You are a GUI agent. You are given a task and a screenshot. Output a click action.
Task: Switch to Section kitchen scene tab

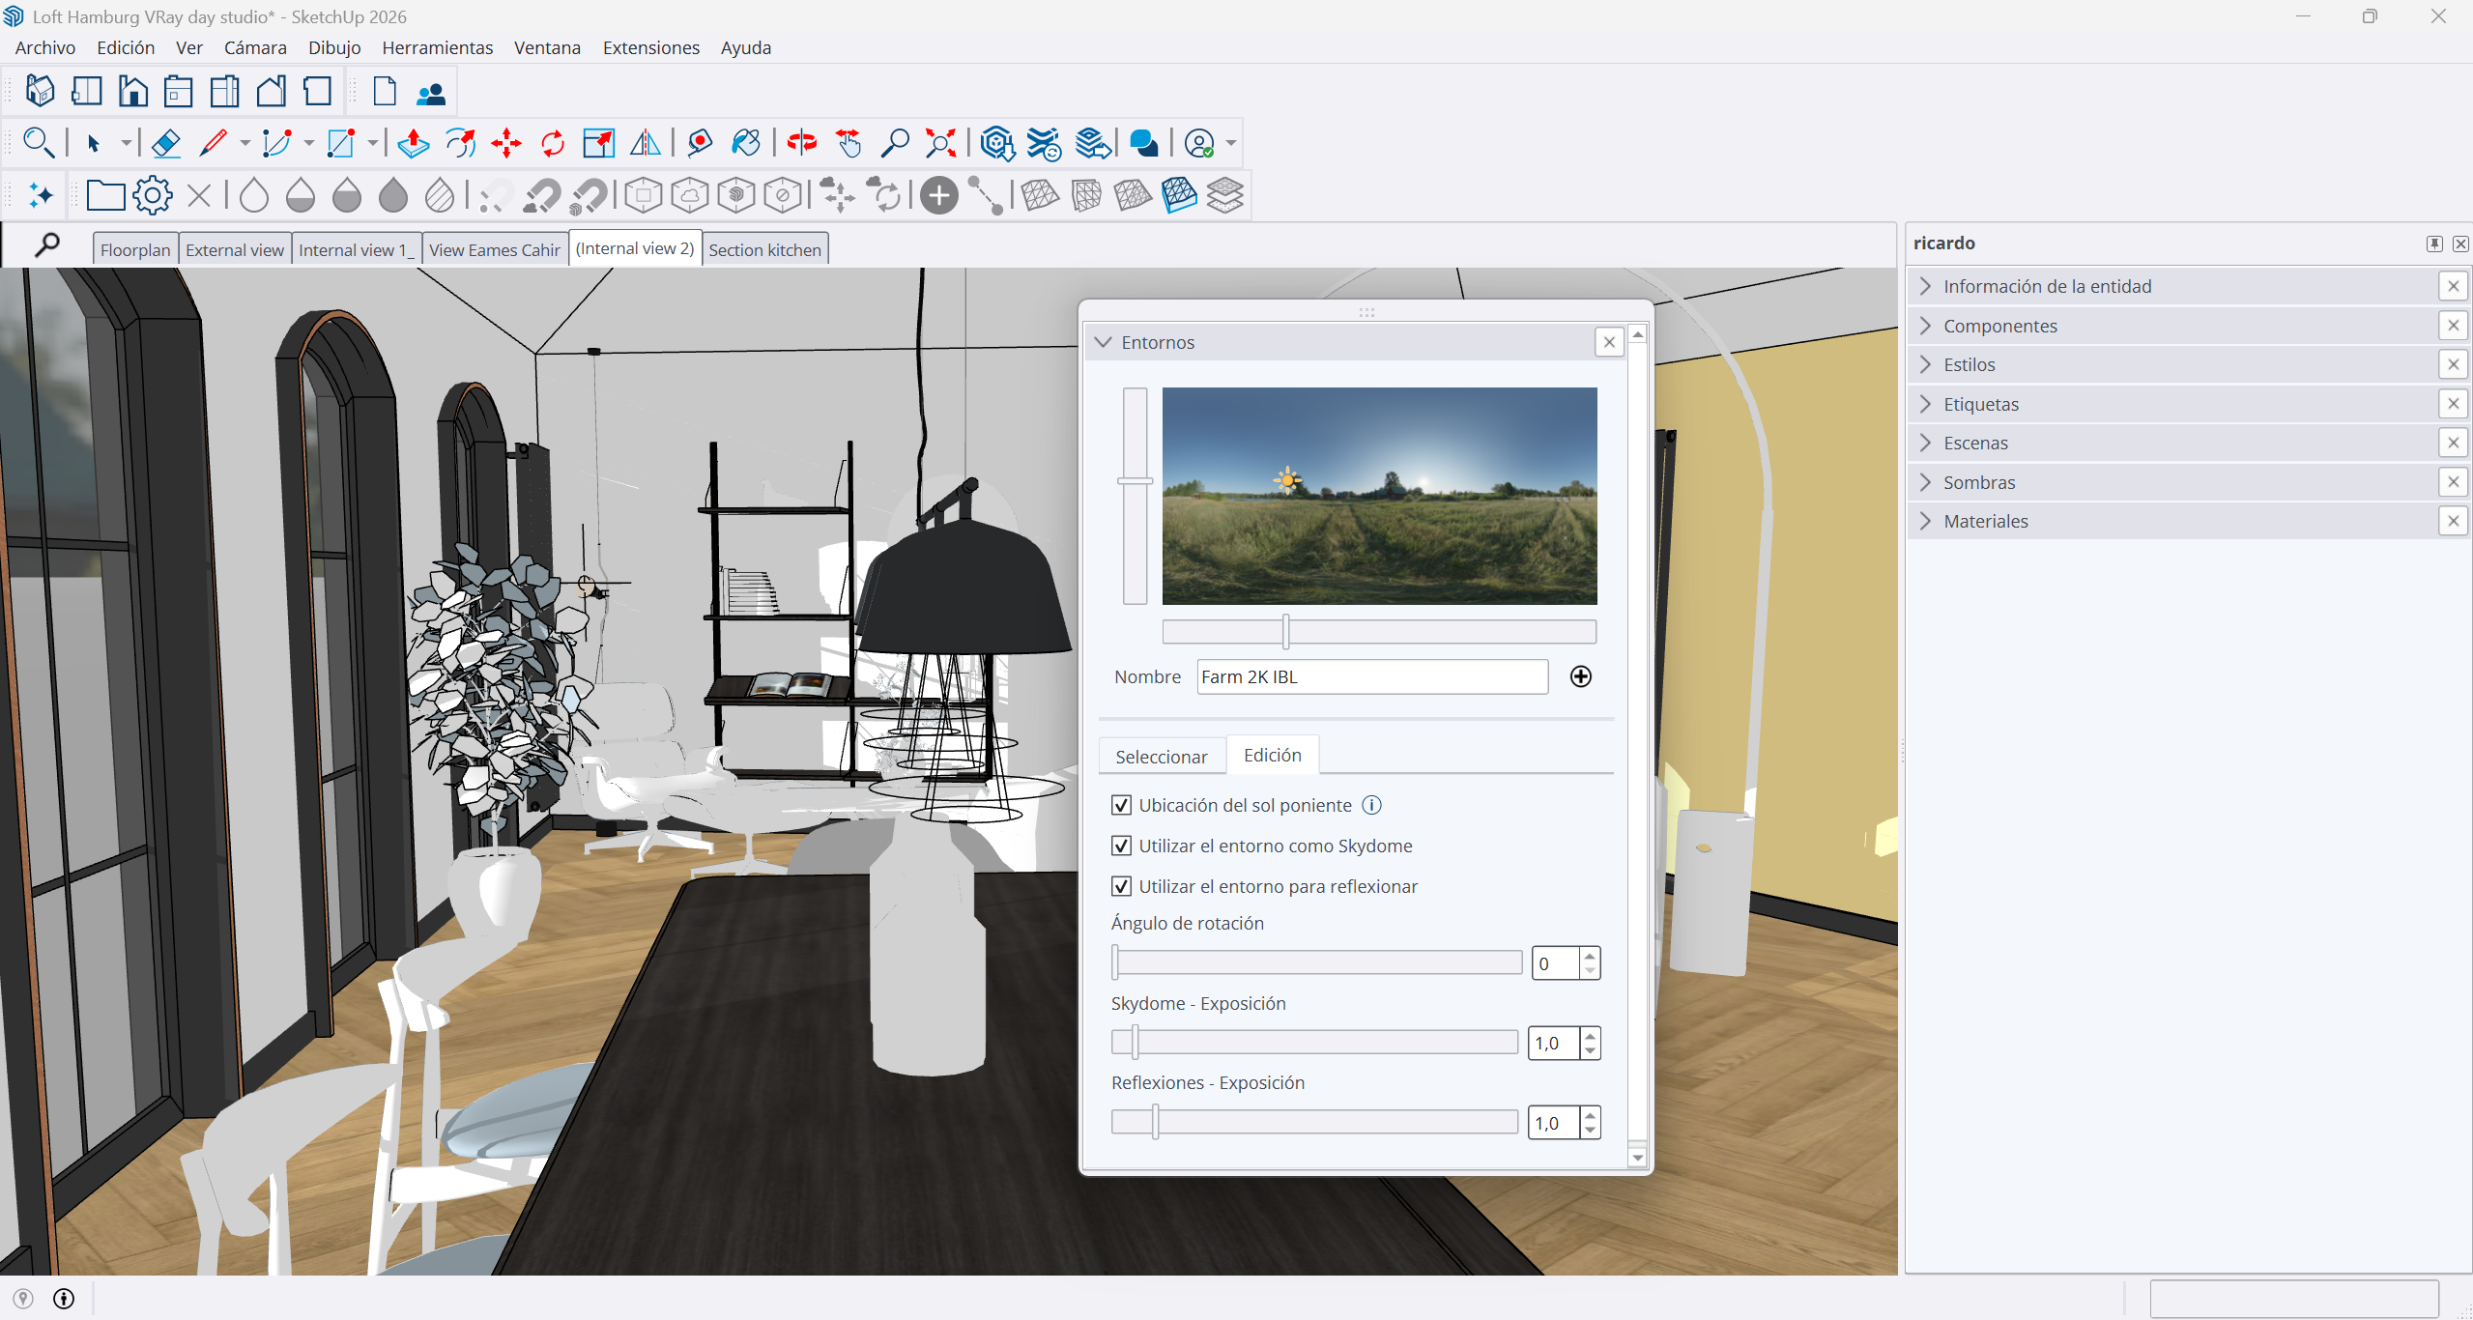[765, 249]
